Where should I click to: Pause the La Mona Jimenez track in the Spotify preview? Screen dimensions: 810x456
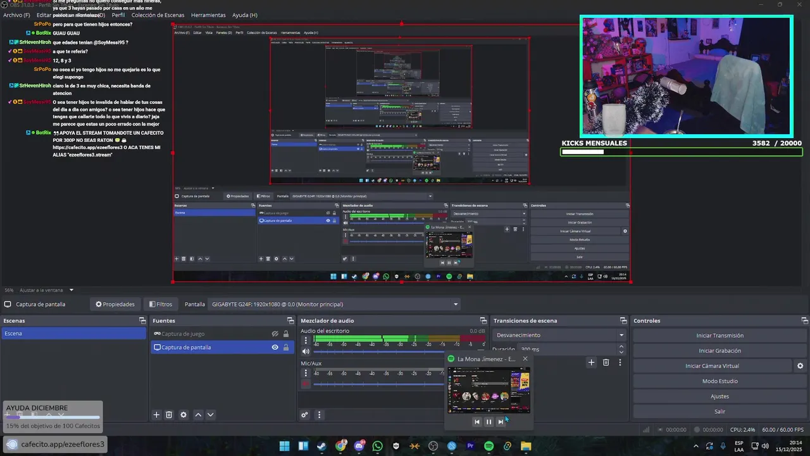point(489,422)
